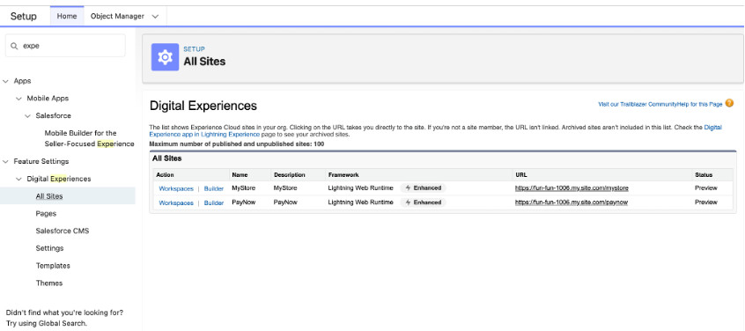Collapse the Digital Experiences tree node

tap(18, 179)
